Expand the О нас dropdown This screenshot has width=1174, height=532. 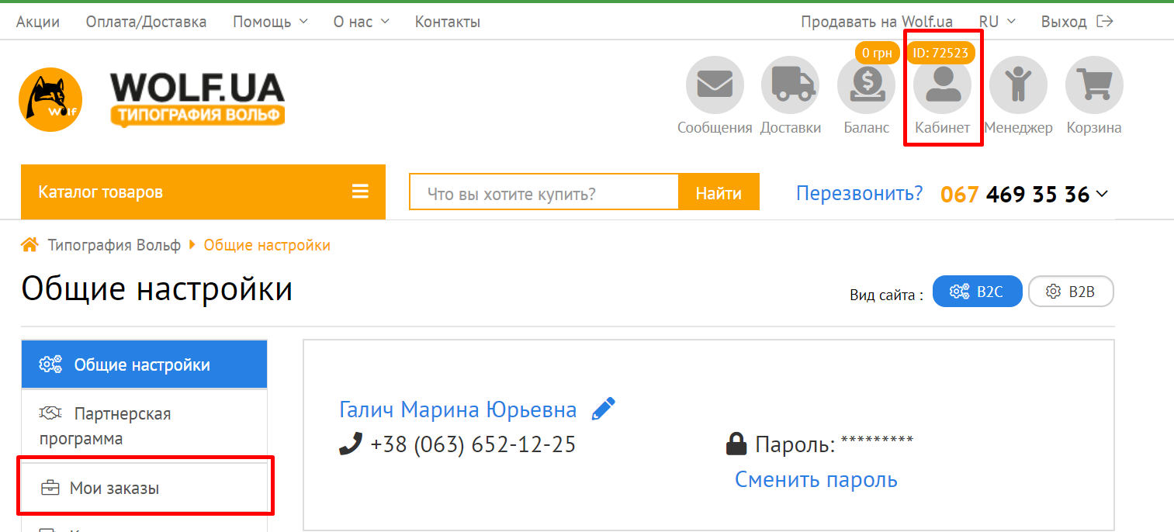[x=361, y=22]
